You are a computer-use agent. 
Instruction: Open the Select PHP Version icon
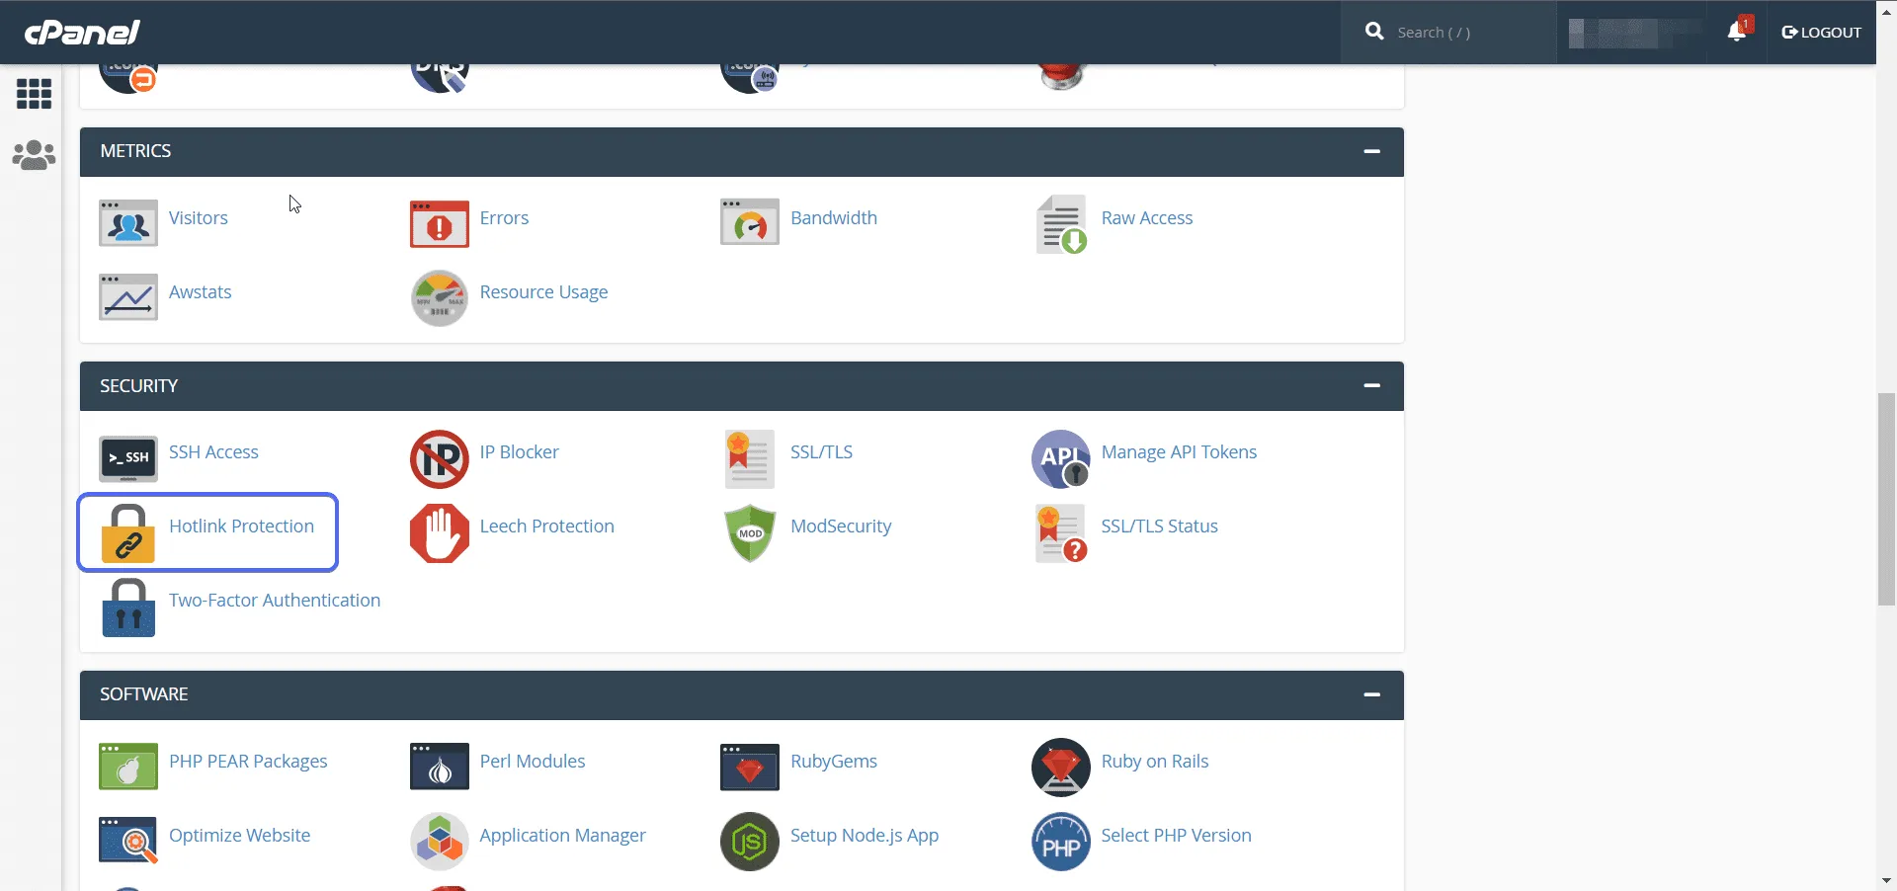click(1061, 842)
